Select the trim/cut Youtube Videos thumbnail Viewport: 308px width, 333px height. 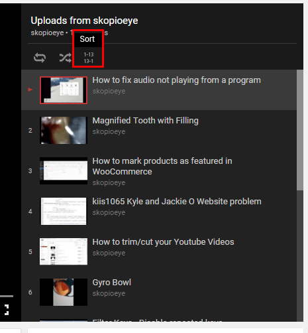pos(64,251)
